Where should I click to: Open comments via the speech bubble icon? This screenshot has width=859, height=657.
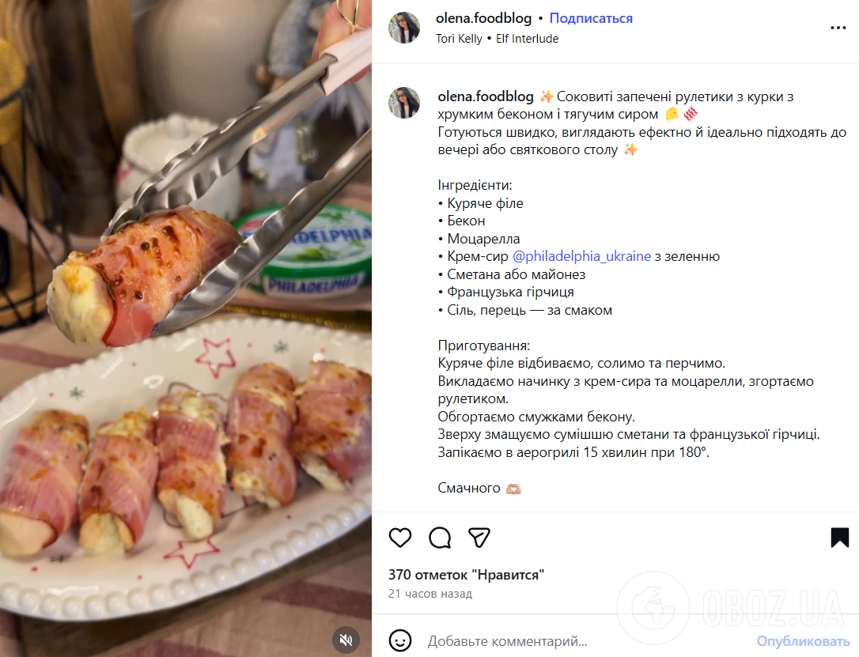point(440,538)
